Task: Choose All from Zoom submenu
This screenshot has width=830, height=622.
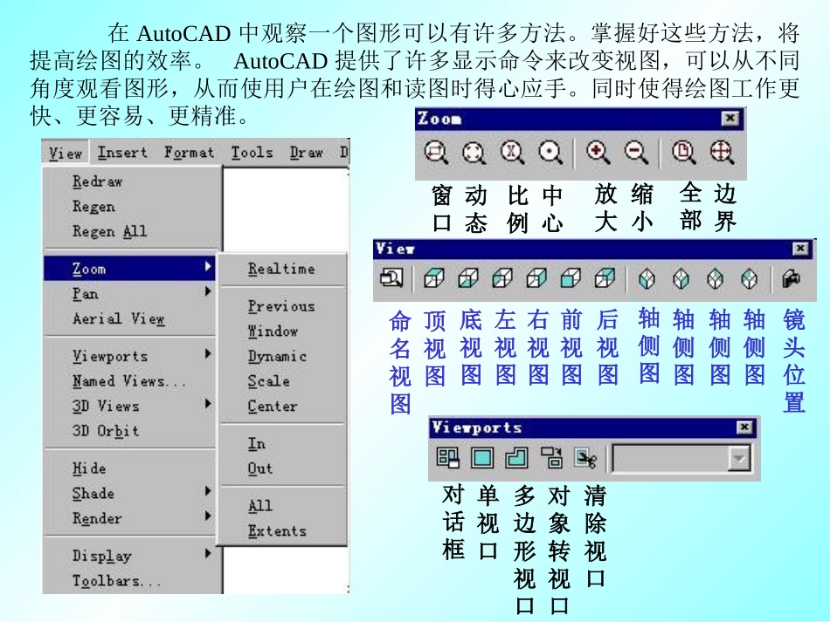Action: click(x=283, y=506)
